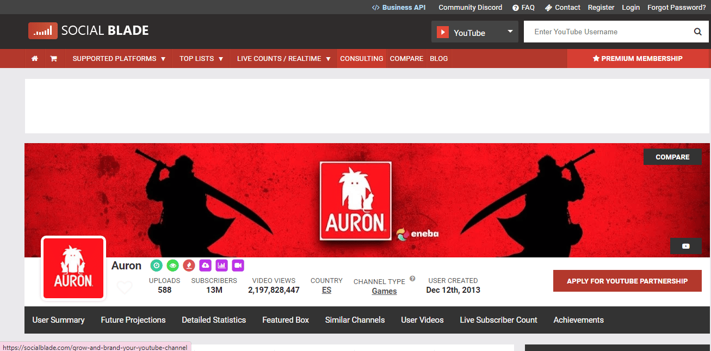Click the Social Blade logo
The width and height of the screenshot is (711, 351).
tap(88, 30)
